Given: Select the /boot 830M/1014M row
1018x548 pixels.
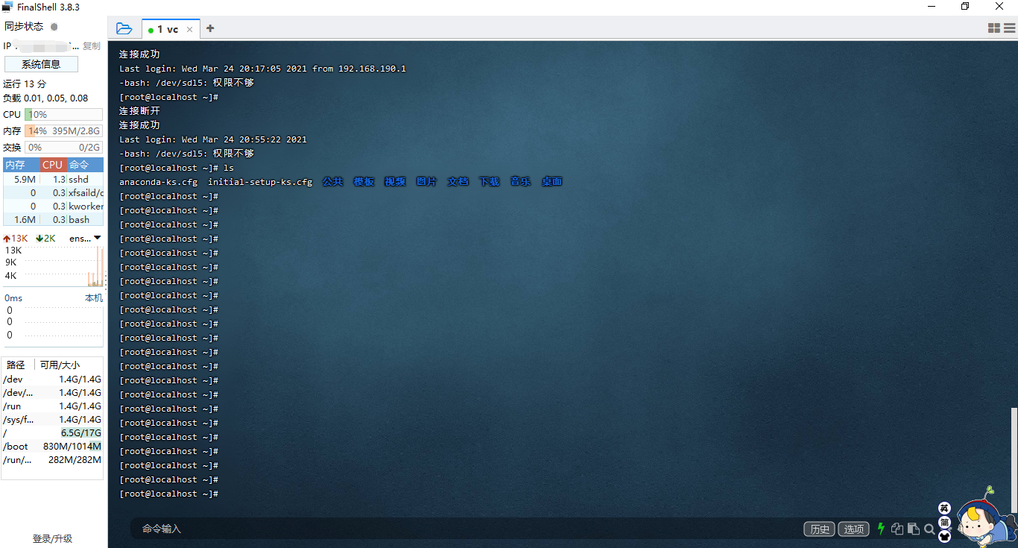Looking at the screenshot, I should (52, 447).
